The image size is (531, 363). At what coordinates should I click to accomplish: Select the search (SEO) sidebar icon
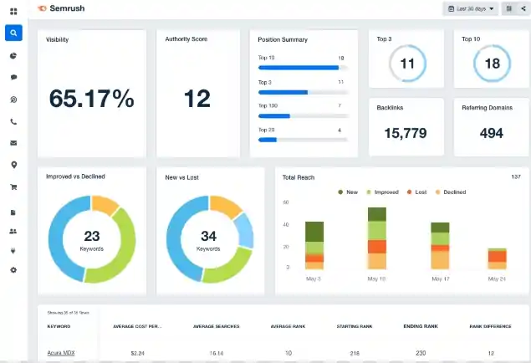(13, 33)
